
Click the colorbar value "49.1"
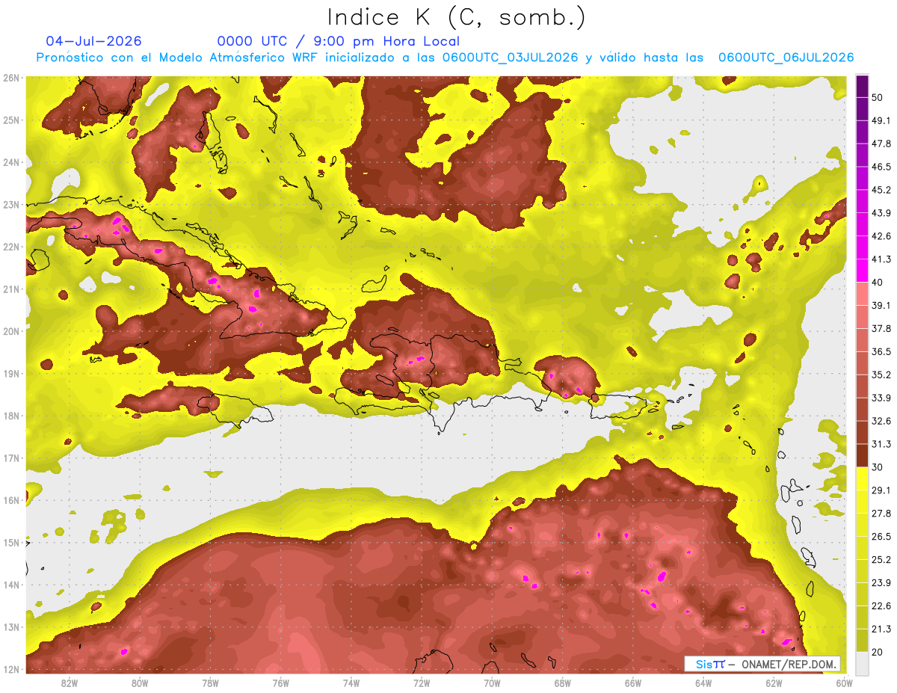881,120
